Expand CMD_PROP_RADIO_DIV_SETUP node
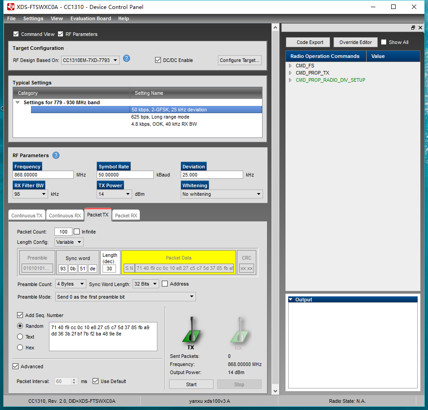 (x=290, y=80)
